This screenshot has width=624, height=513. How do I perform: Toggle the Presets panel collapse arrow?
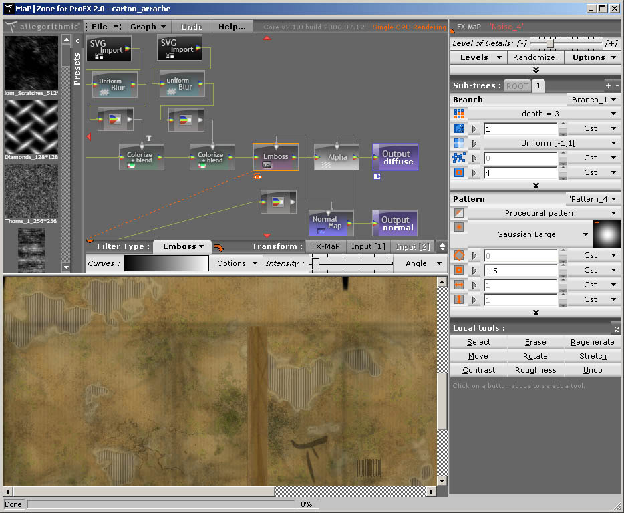pyautogui.click(x=77, y=41)
